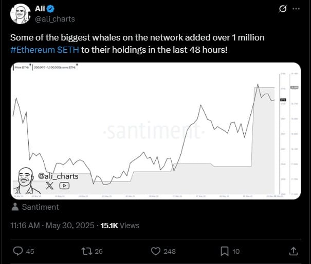The width and height of the screenshot is (311, 264).
Task: Open Ali's profile picture avatar
Action: coord(20,14)
